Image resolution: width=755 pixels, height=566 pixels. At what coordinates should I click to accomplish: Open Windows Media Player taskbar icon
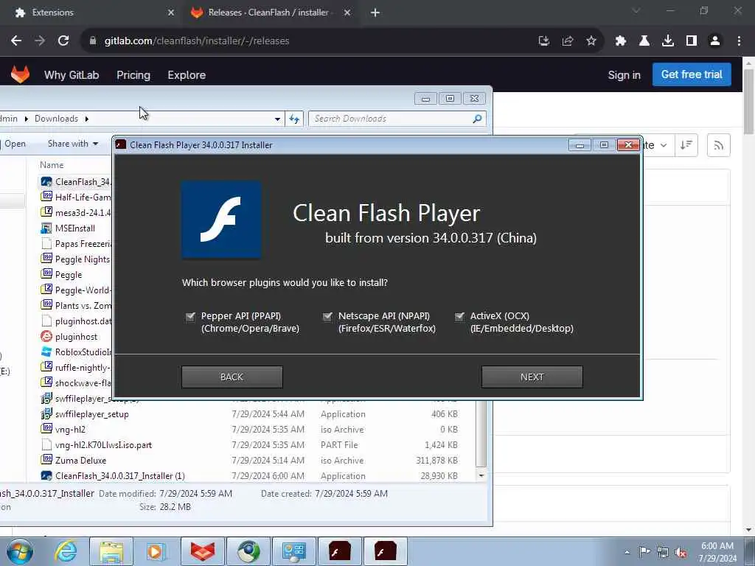click(156, 551)
